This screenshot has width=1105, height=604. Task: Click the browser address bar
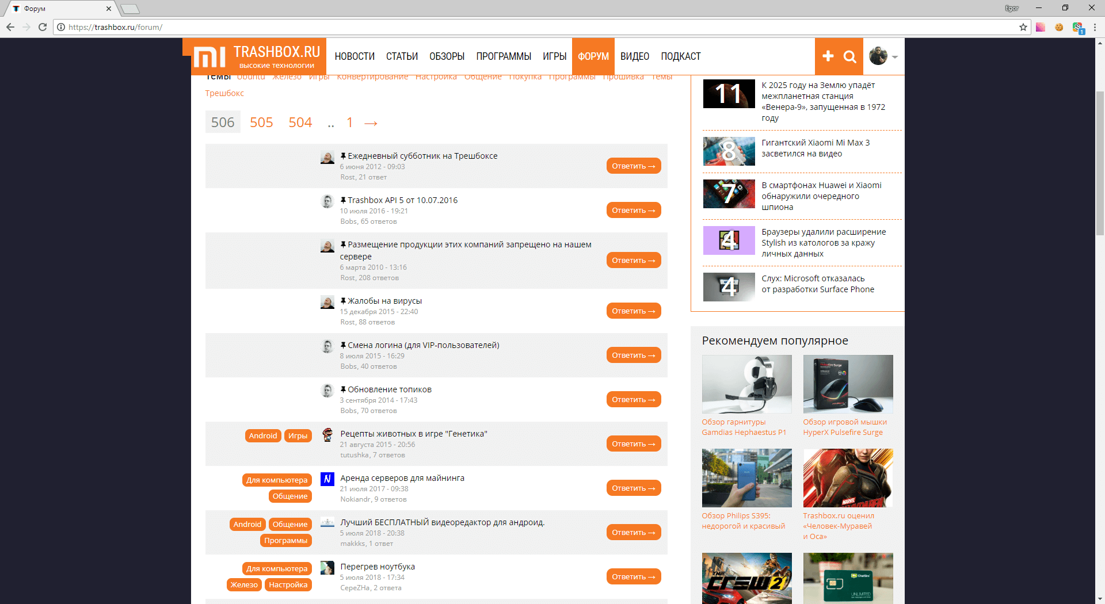click(x=518, y=27)
